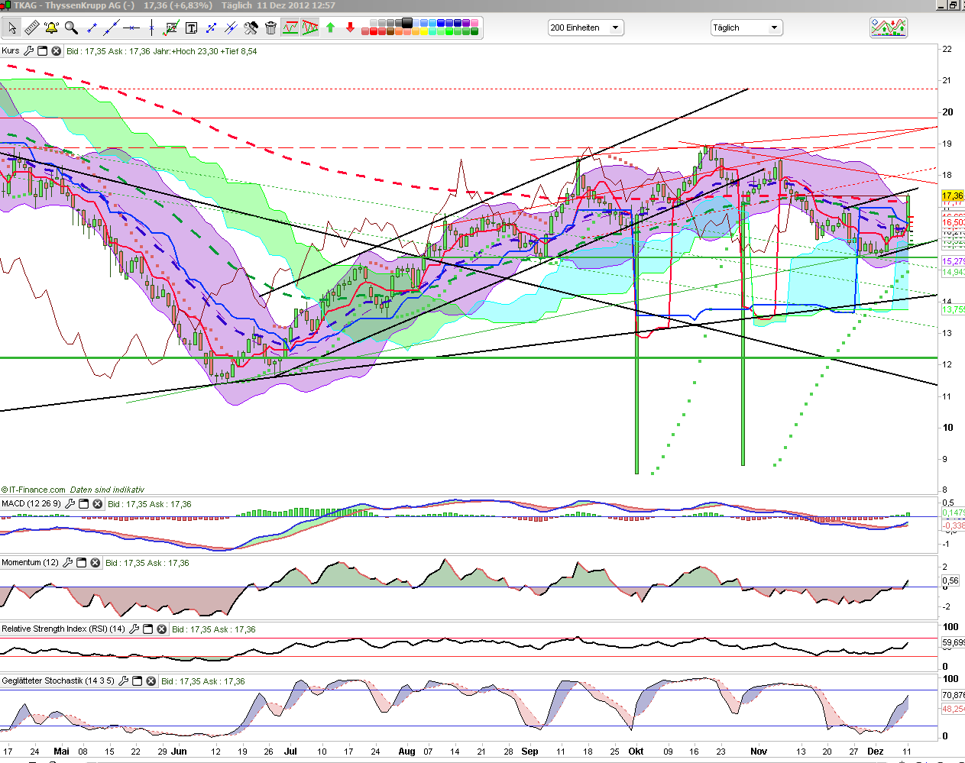Viewport: 965px width, 763px height.
Task: Toggle RSI panel window maximize icon
Action: click(x=148, y=629)
